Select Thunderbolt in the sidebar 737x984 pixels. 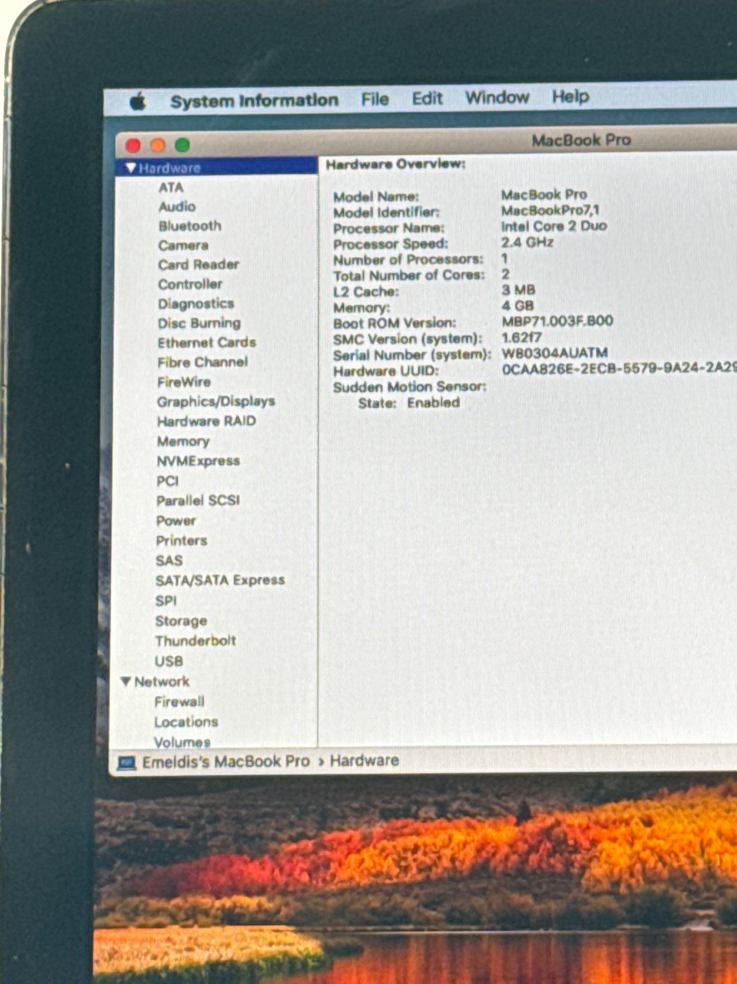[x=195, y=640]
